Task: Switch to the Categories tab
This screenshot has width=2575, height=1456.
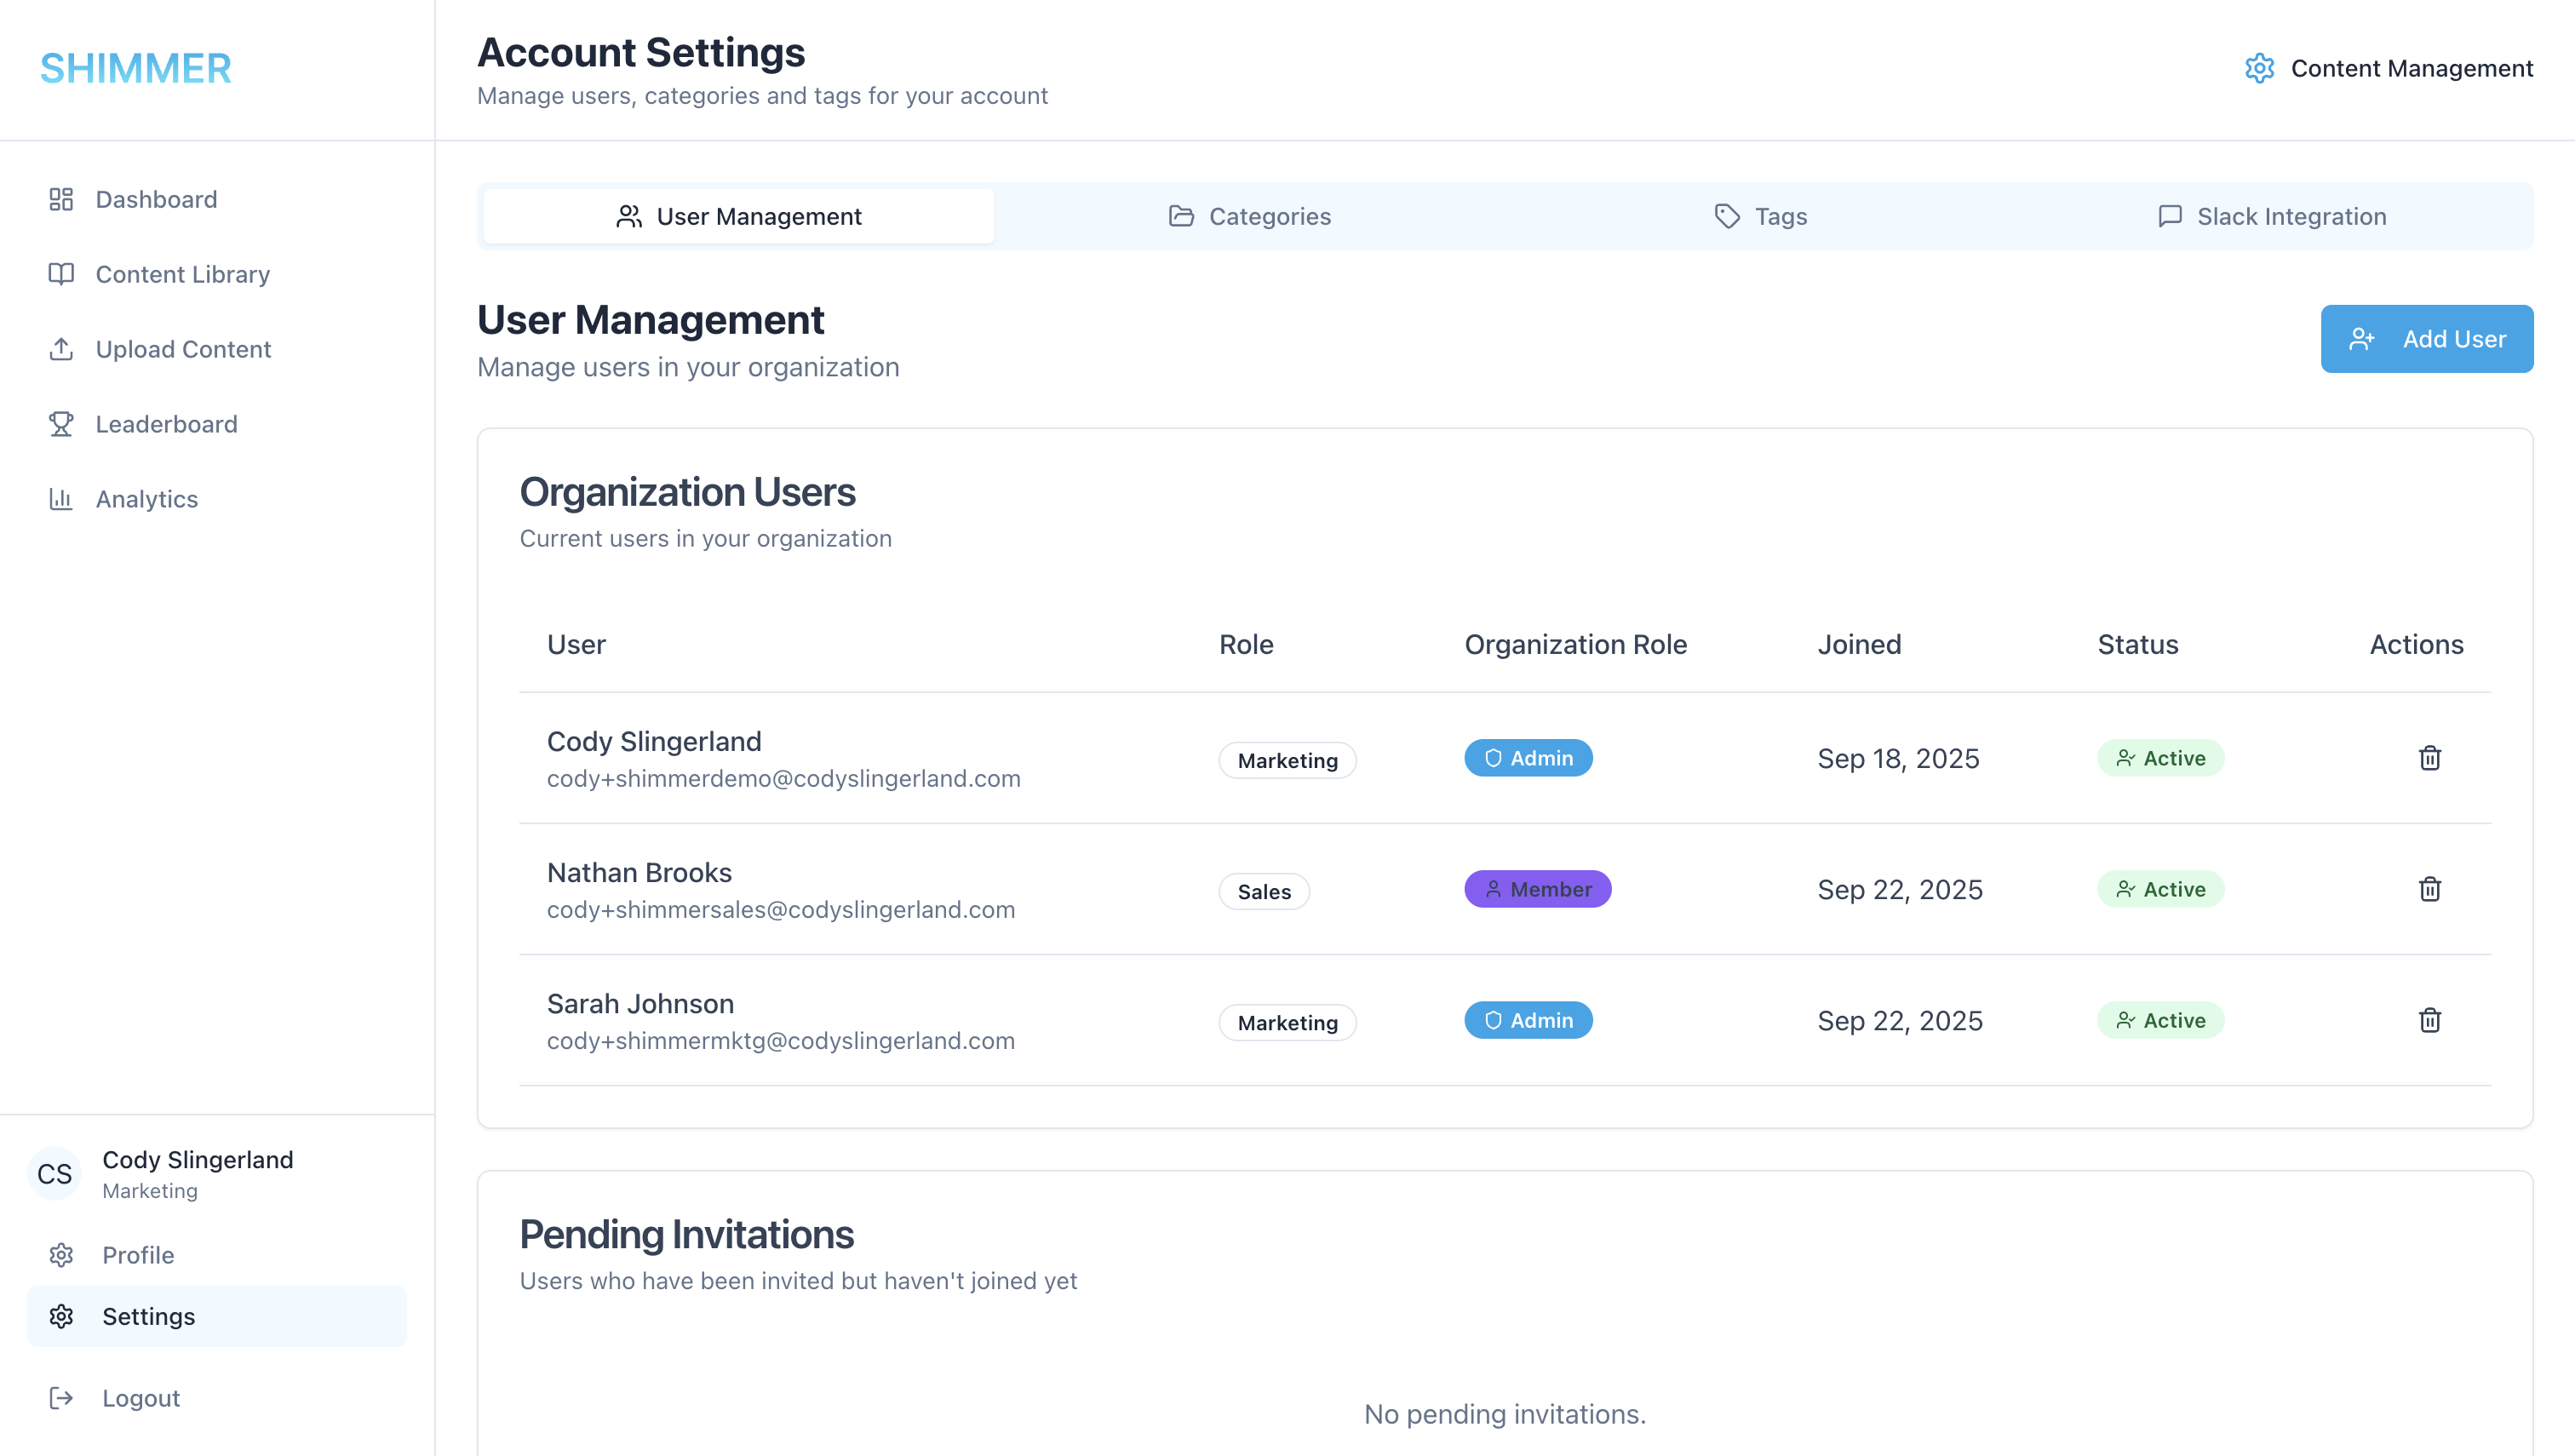Action: tap(1249, 216)
